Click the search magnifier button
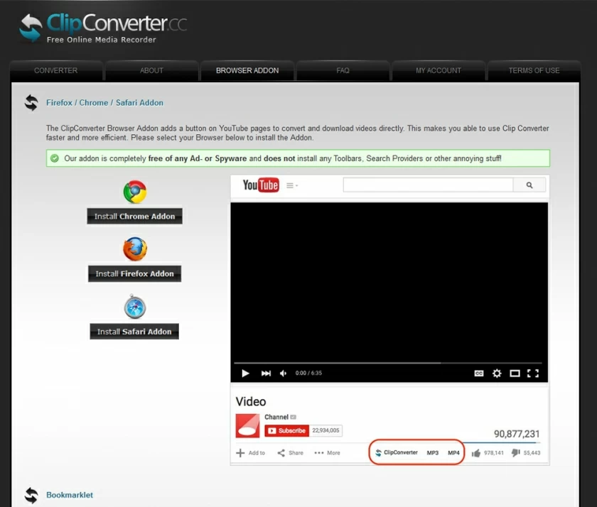 tap(529, 185)
